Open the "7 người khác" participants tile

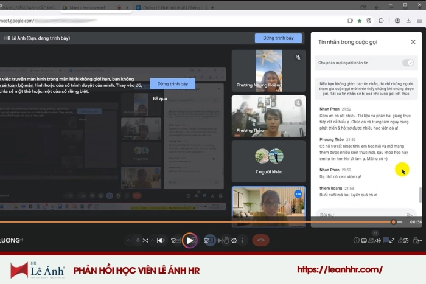(268, 161)
